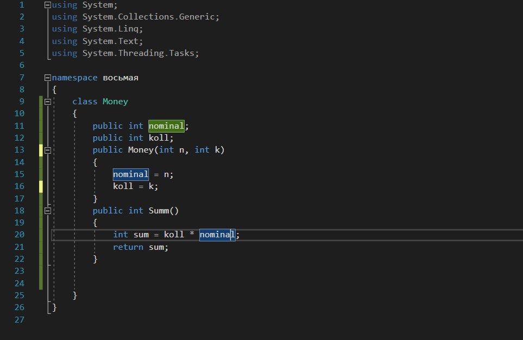Screen dimensions: 523x340
Task: Click the return keyword on line 21
Action: click(x=128, y=247)
